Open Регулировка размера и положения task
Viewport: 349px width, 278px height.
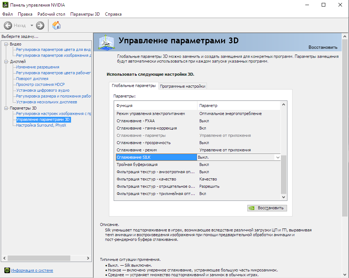click(54, 96)
